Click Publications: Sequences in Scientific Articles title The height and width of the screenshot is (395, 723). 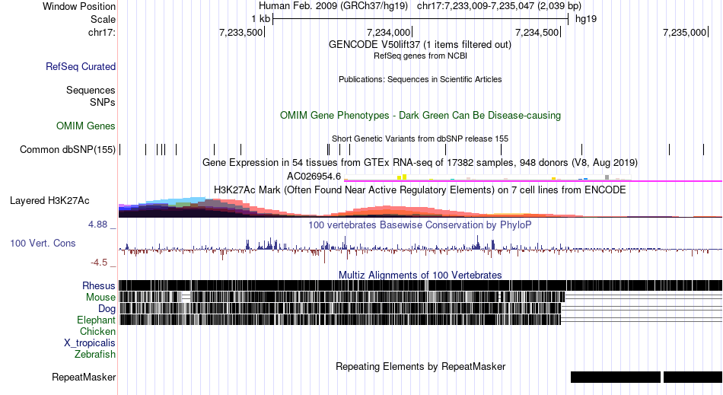click(420, 79)
